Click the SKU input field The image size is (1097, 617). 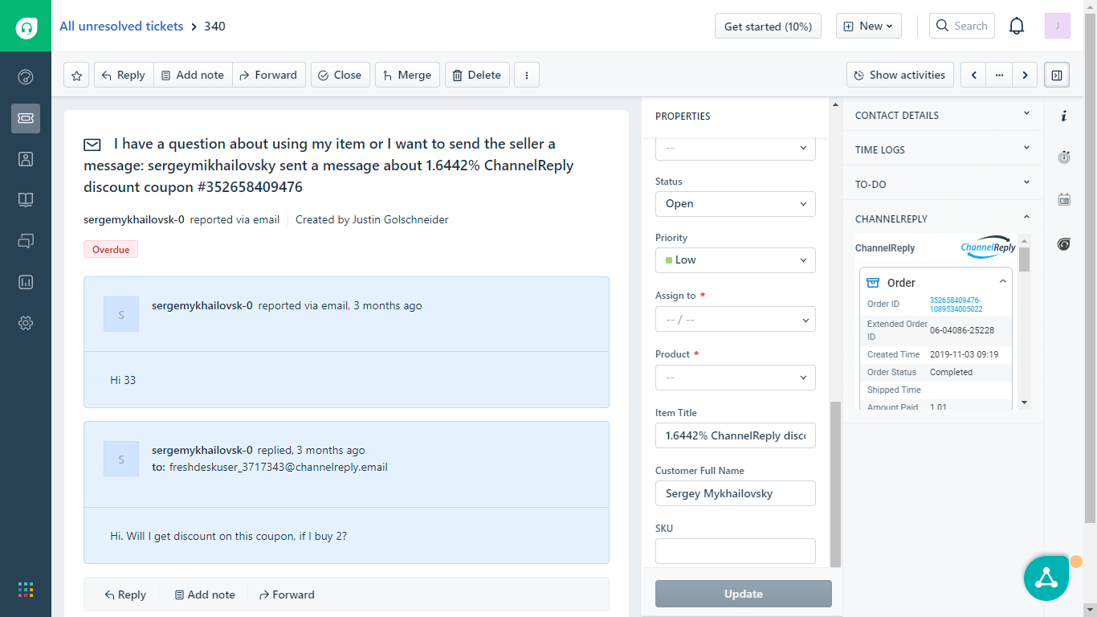(735, 551)
